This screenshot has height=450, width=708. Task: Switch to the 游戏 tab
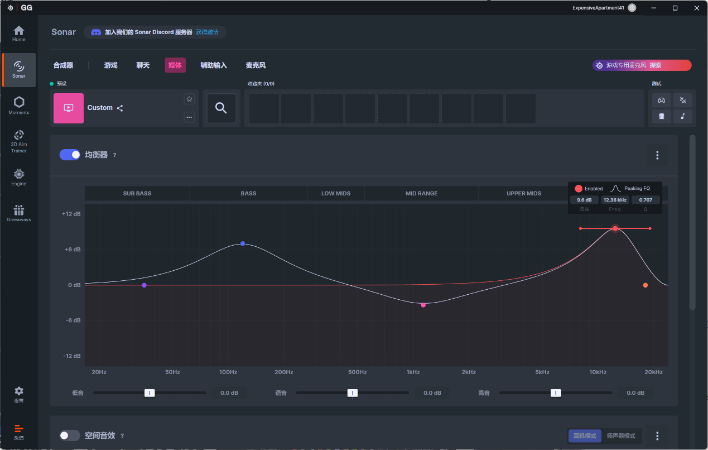click(110, 65)
